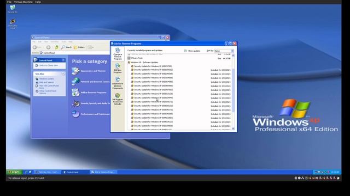
Task: Collapse the Control Panel side pane section
Action: 63,60
